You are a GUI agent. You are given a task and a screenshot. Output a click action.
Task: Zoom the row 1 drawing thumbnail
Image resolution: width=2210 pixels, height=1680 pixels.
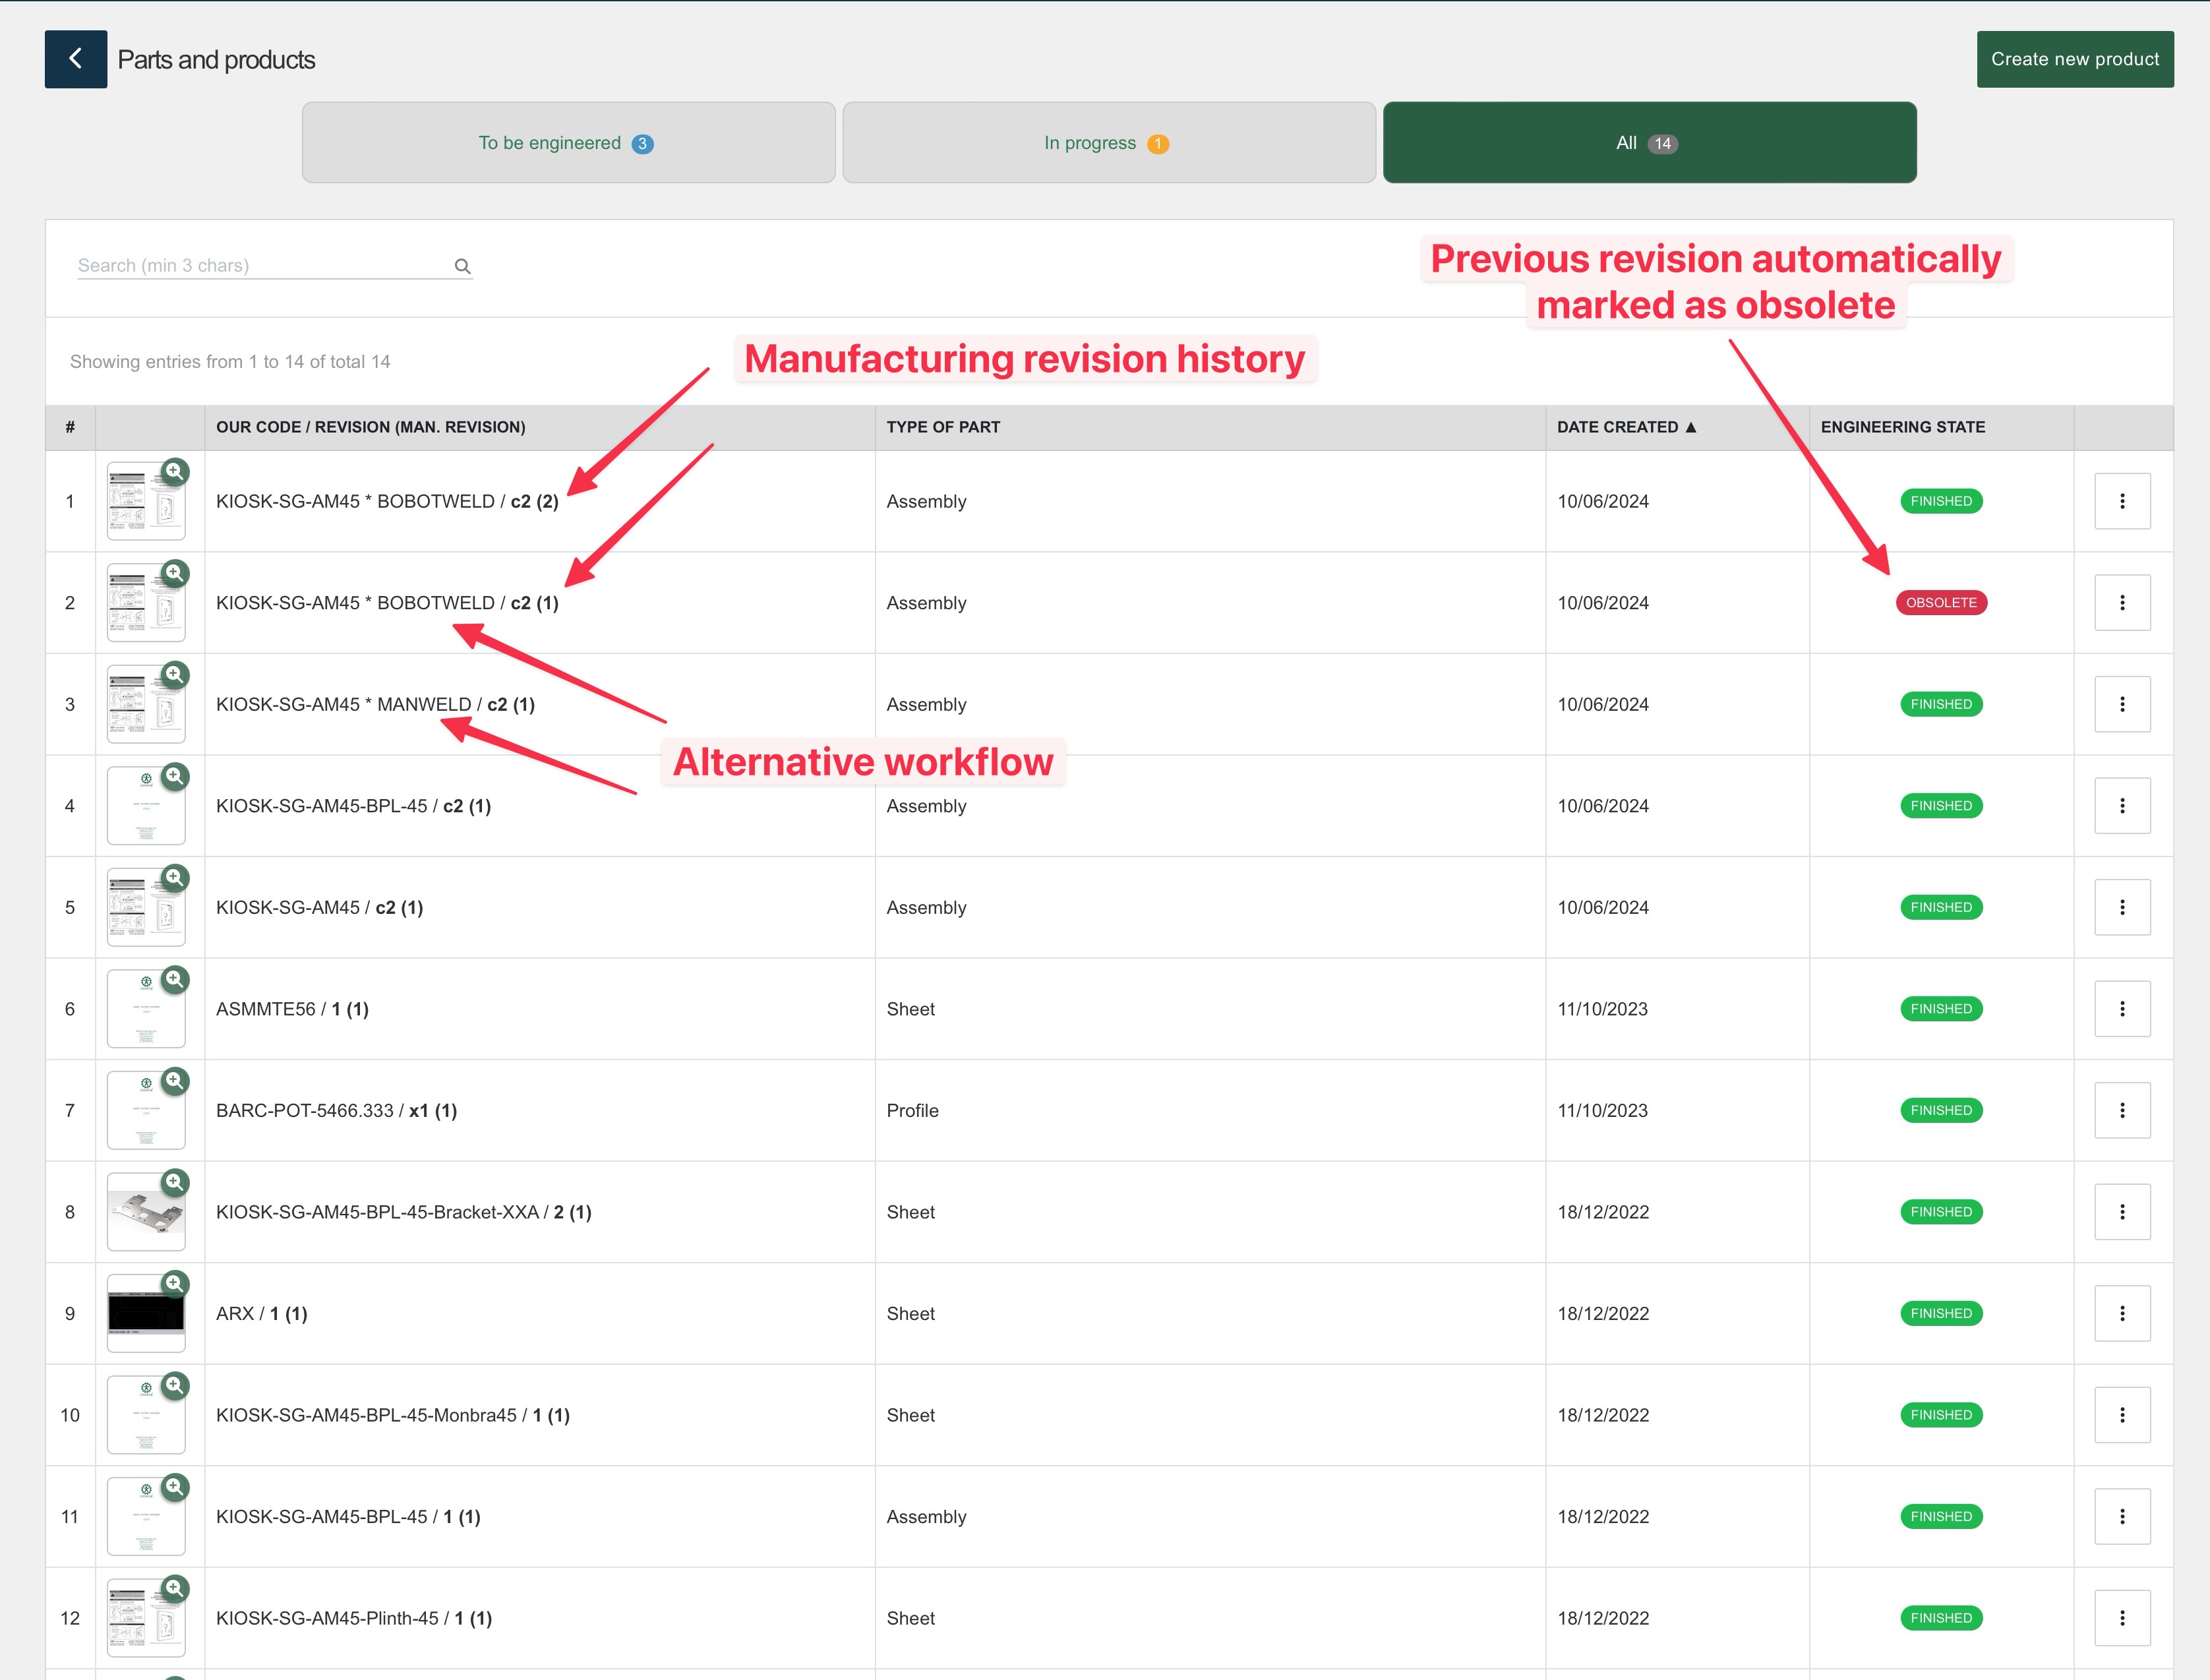(175, 471)
